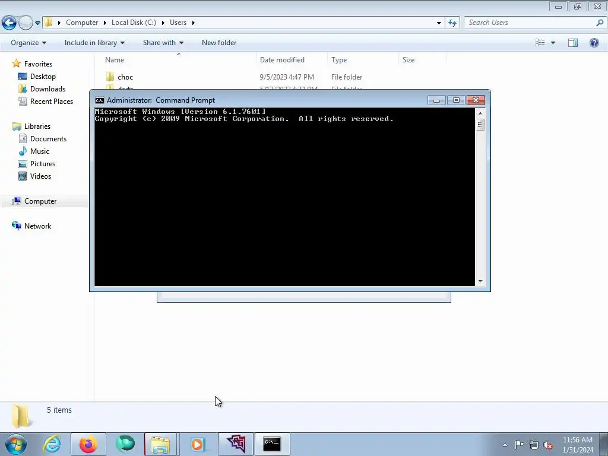The width and height of the screenshot is (608, 456).
Task: Click the Command Prompt scrollbar up arrow
Action: [x=480, y=113]
